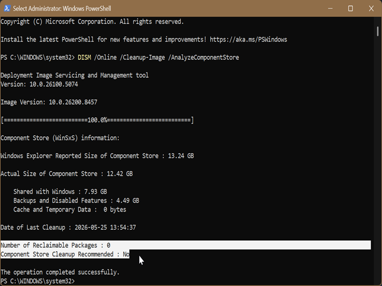Click 'Cache and Temporary Data' line
Screen dimensions: 382x286
(x=70, y=210)
